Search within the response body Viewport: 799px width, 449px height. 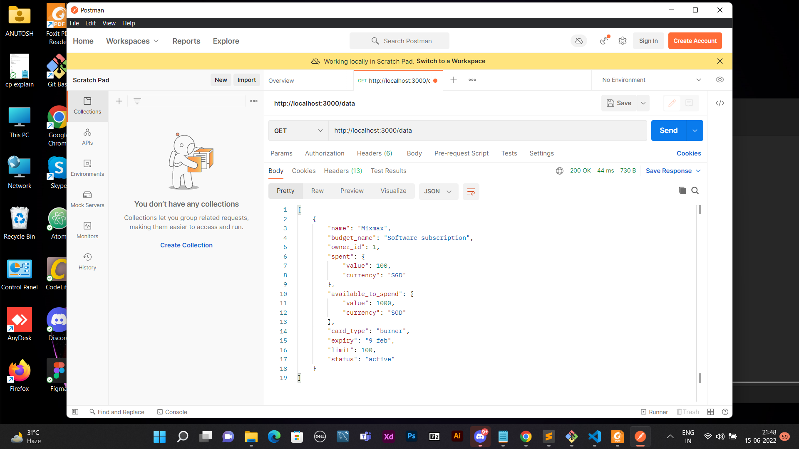click(x=695, y=190)
